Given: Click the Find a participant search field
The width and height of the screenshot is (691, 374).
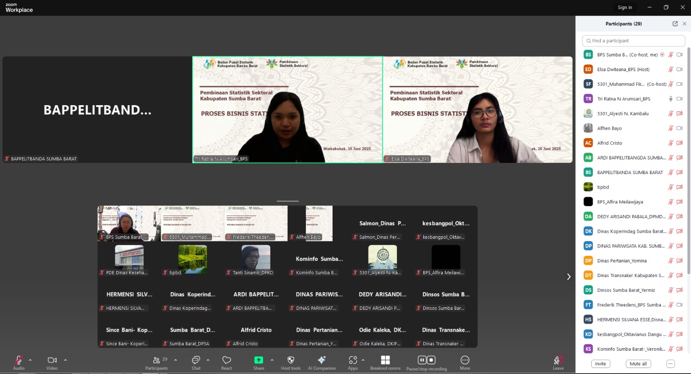Looking at the screenshot, I should tap(634, 41).
